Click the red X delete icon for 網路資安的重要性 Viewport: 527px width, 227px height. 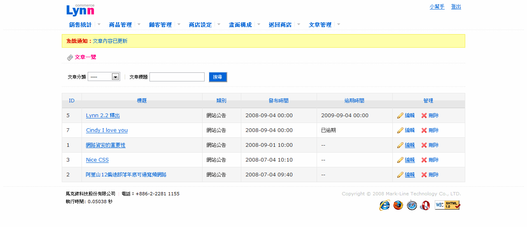coord(424,145)
